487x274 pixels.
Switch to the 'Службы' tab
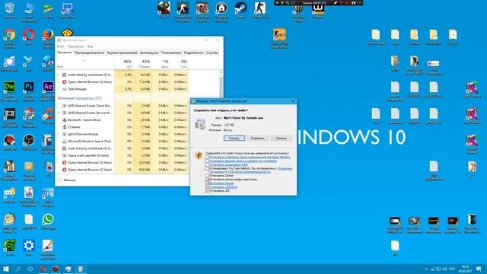click(212, 53)
